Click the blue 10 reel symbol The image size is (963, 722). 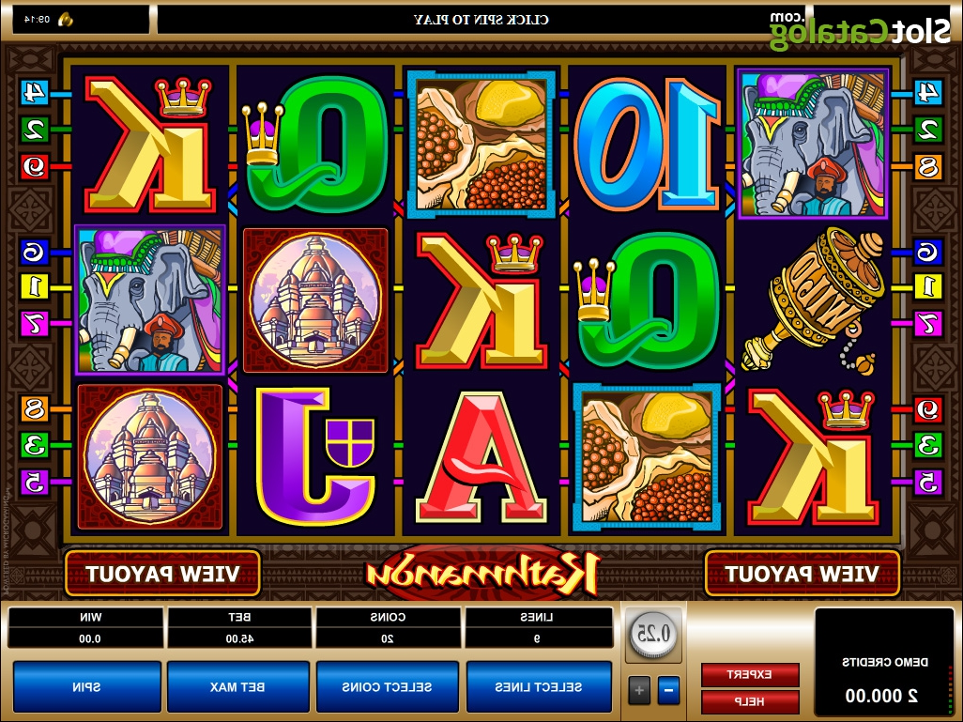tap(647, 143)
